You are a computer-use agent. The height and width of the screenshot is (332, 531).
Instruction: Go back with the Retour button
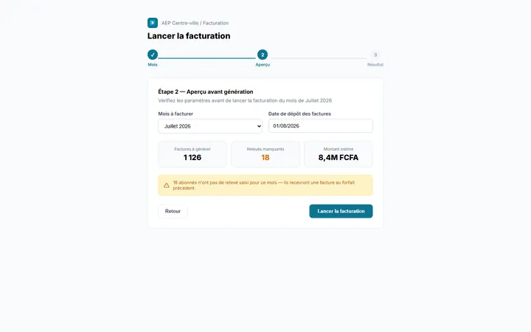(173, 211)
